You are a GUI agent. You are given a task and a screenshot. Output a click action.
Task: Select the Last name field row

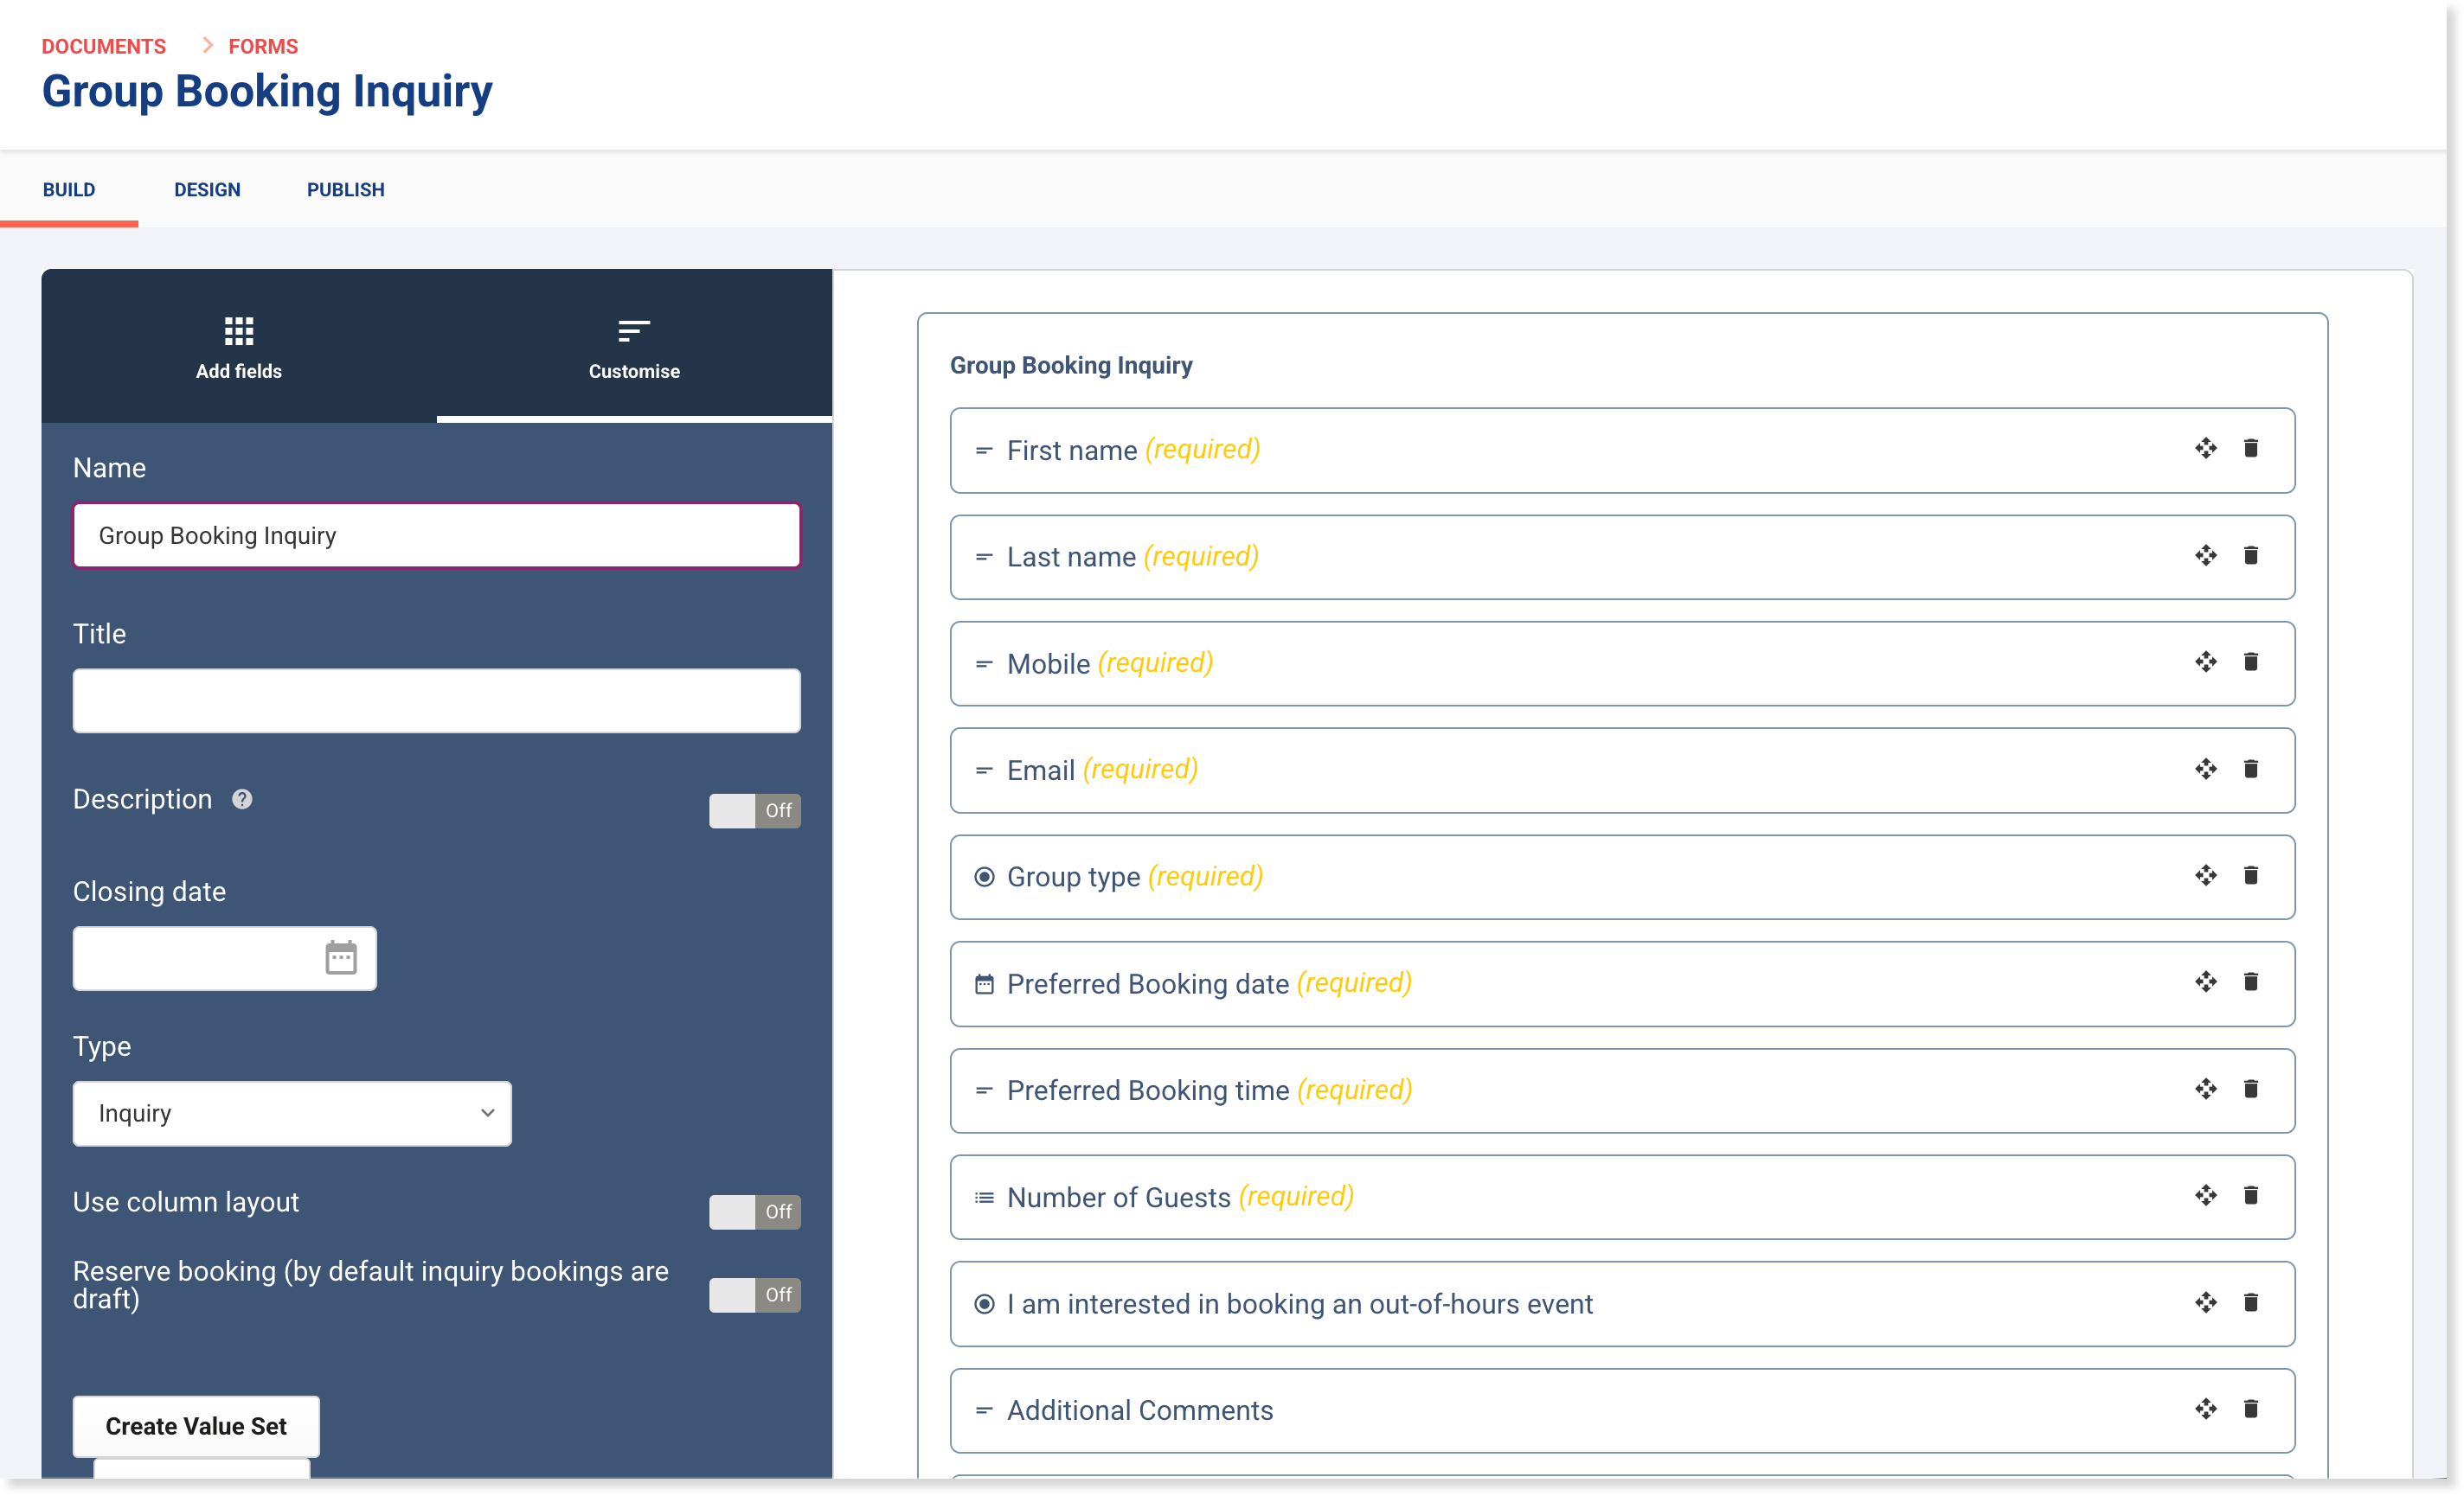pos(1622,557)
